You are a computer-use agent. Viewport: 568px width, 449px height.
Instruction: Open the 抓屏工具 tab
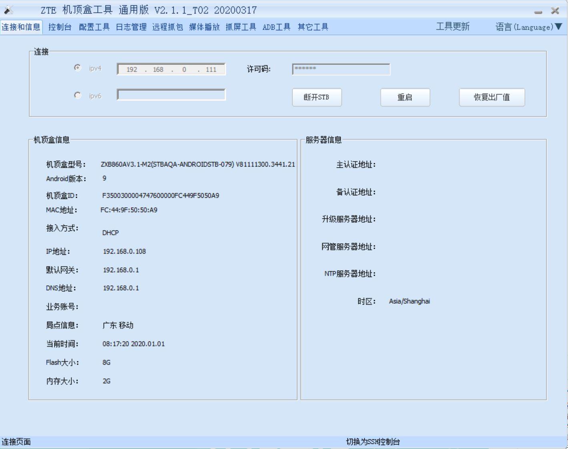(241, 27)
